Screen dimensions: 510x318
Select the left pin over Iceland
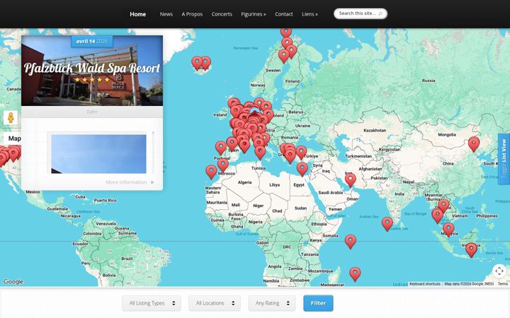coord(197,64)
